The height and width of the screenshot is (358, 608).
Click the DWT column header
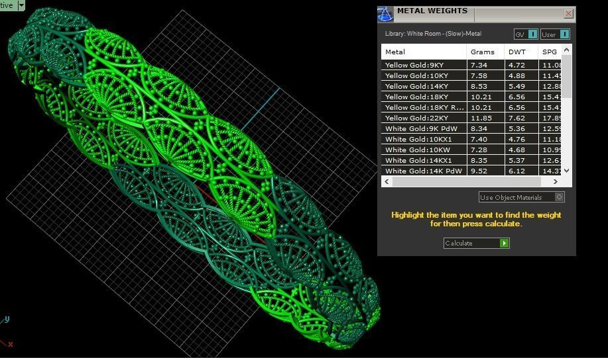pos(521,52)
